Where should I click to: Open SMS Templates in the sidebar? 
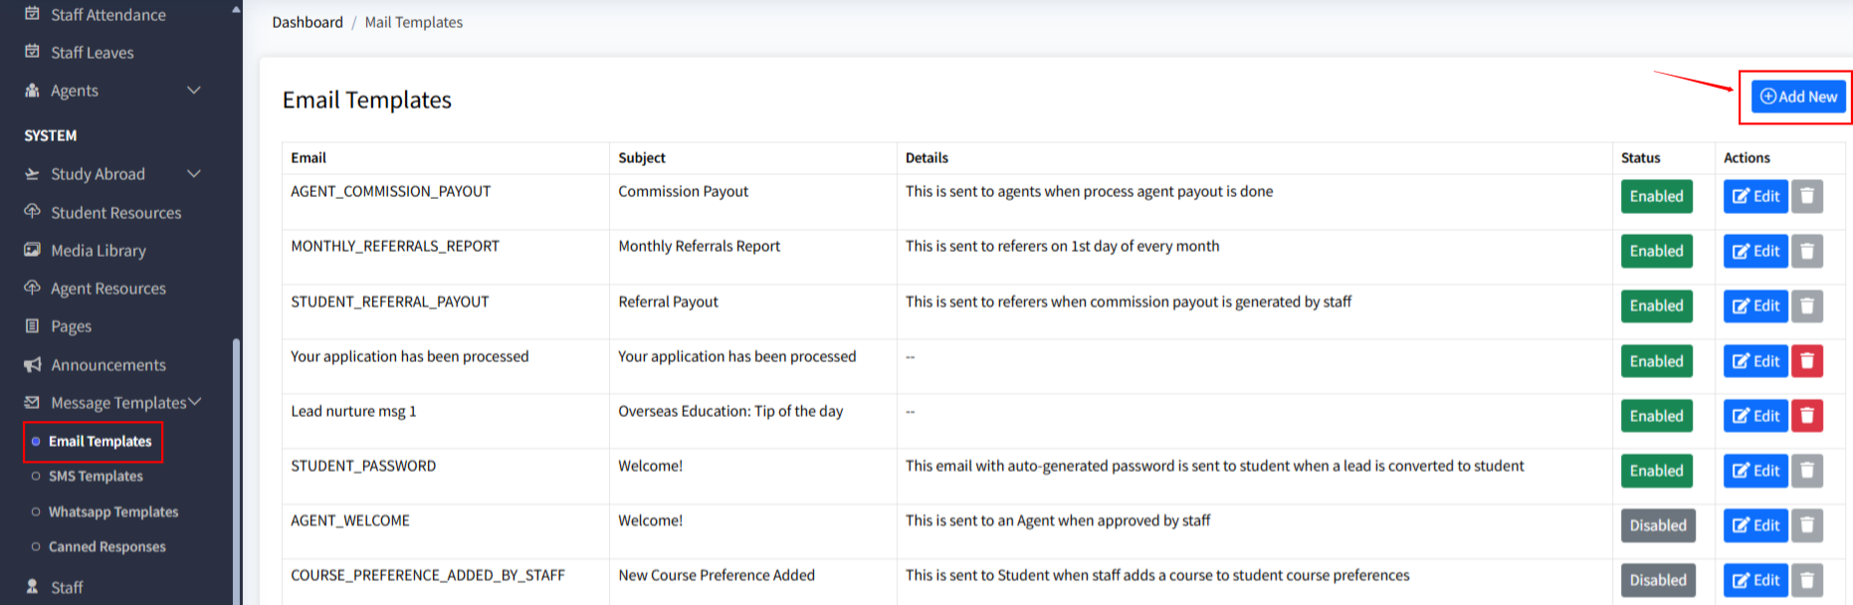tap(96, 477)
